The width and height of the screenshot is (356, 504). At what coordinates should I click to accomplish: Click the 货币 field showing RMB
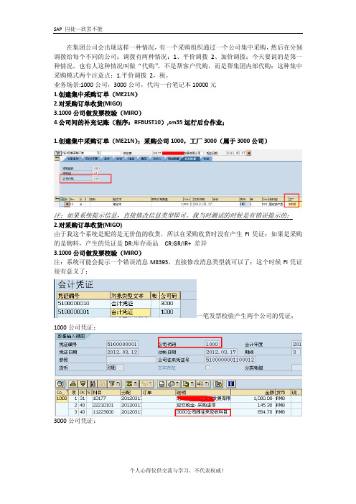(x=115, y=368)
